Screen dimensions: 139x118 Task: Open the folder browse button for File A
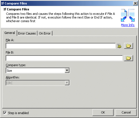click(129, 46)
